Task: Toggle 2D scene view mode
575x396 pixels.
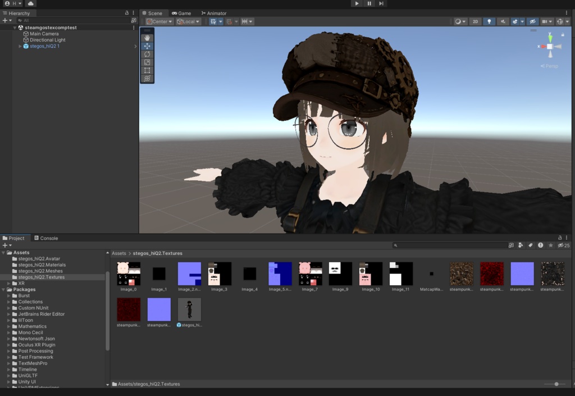Action: 475,22
